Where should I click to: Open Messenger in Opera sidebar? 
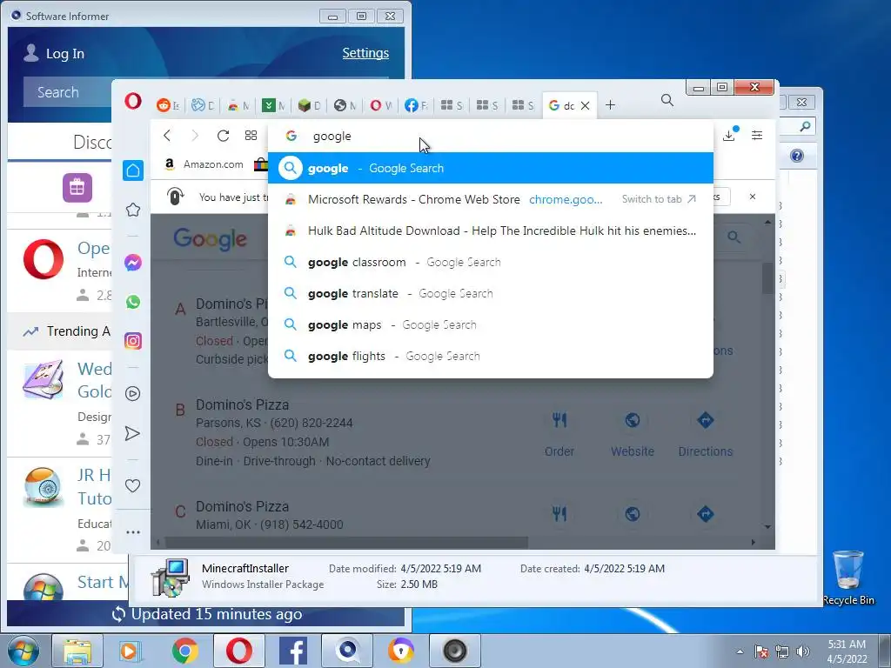click(133, 263)
